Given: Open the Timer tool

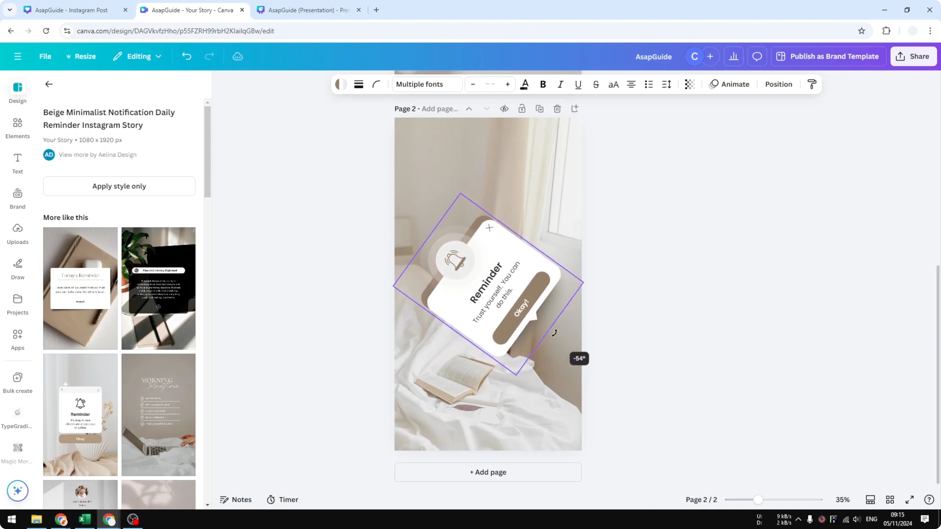Looking at the screenshot, I should 282,500.
